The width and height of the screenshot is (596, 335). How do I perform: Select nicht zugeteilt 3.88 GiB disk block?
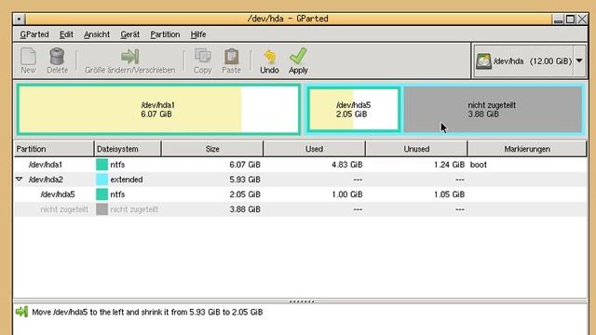pos(493,110)
